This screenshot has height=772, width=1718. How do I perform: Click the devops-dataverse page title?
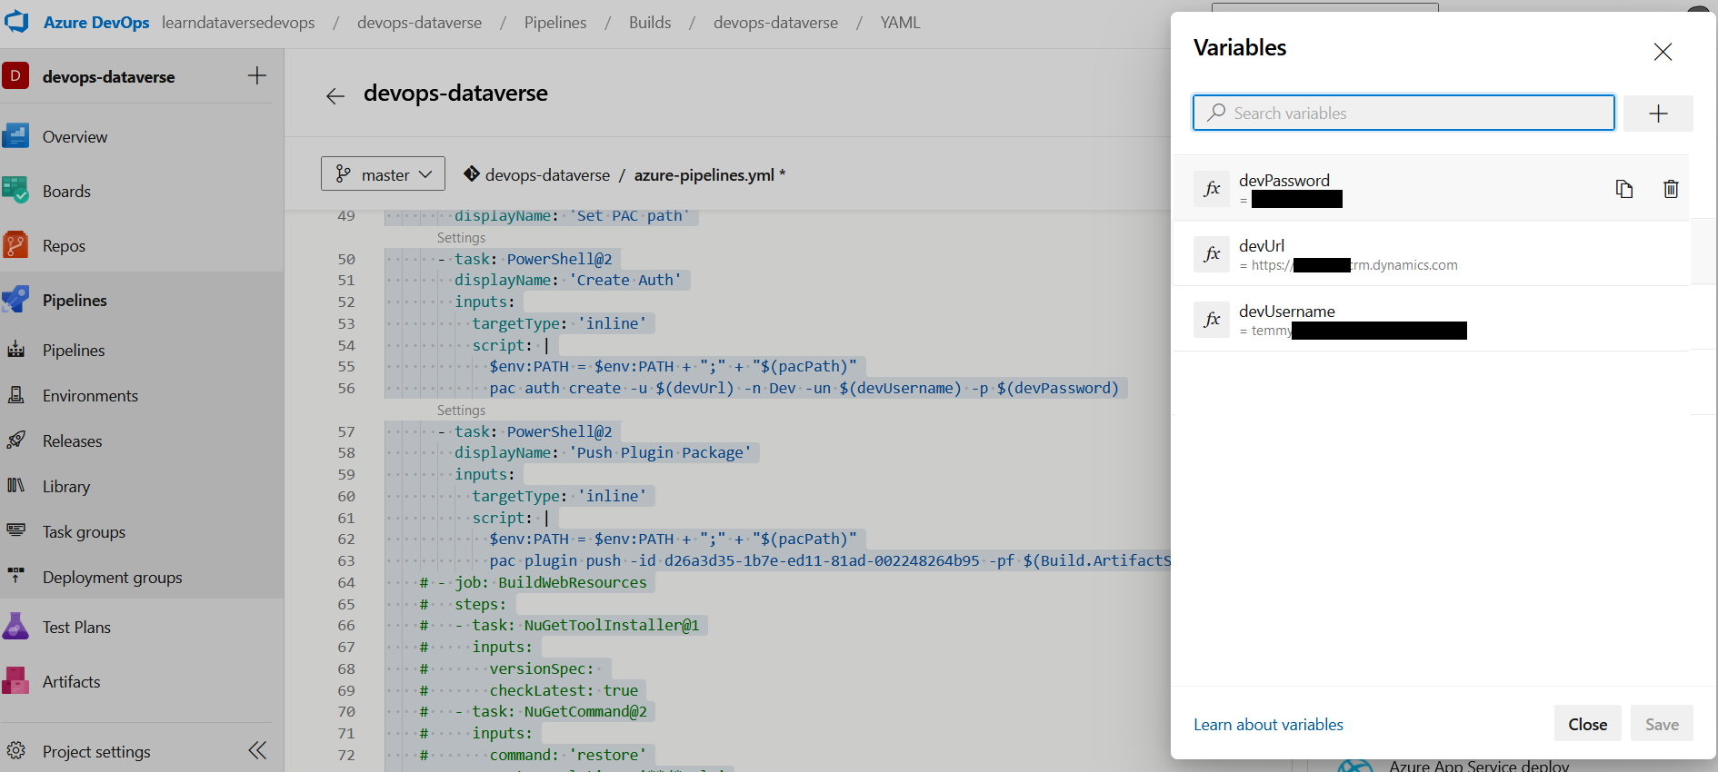pos(455,93)
